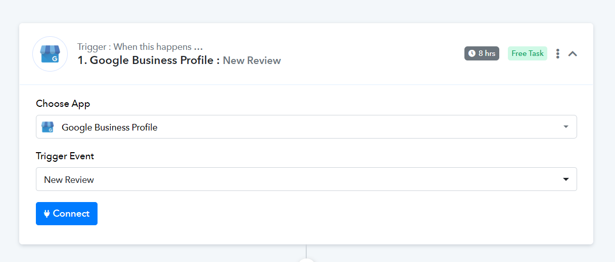This screenshot has width=615, height=262.
Task: Click 'New Review' text in step header
Action: tap(252, 60)
